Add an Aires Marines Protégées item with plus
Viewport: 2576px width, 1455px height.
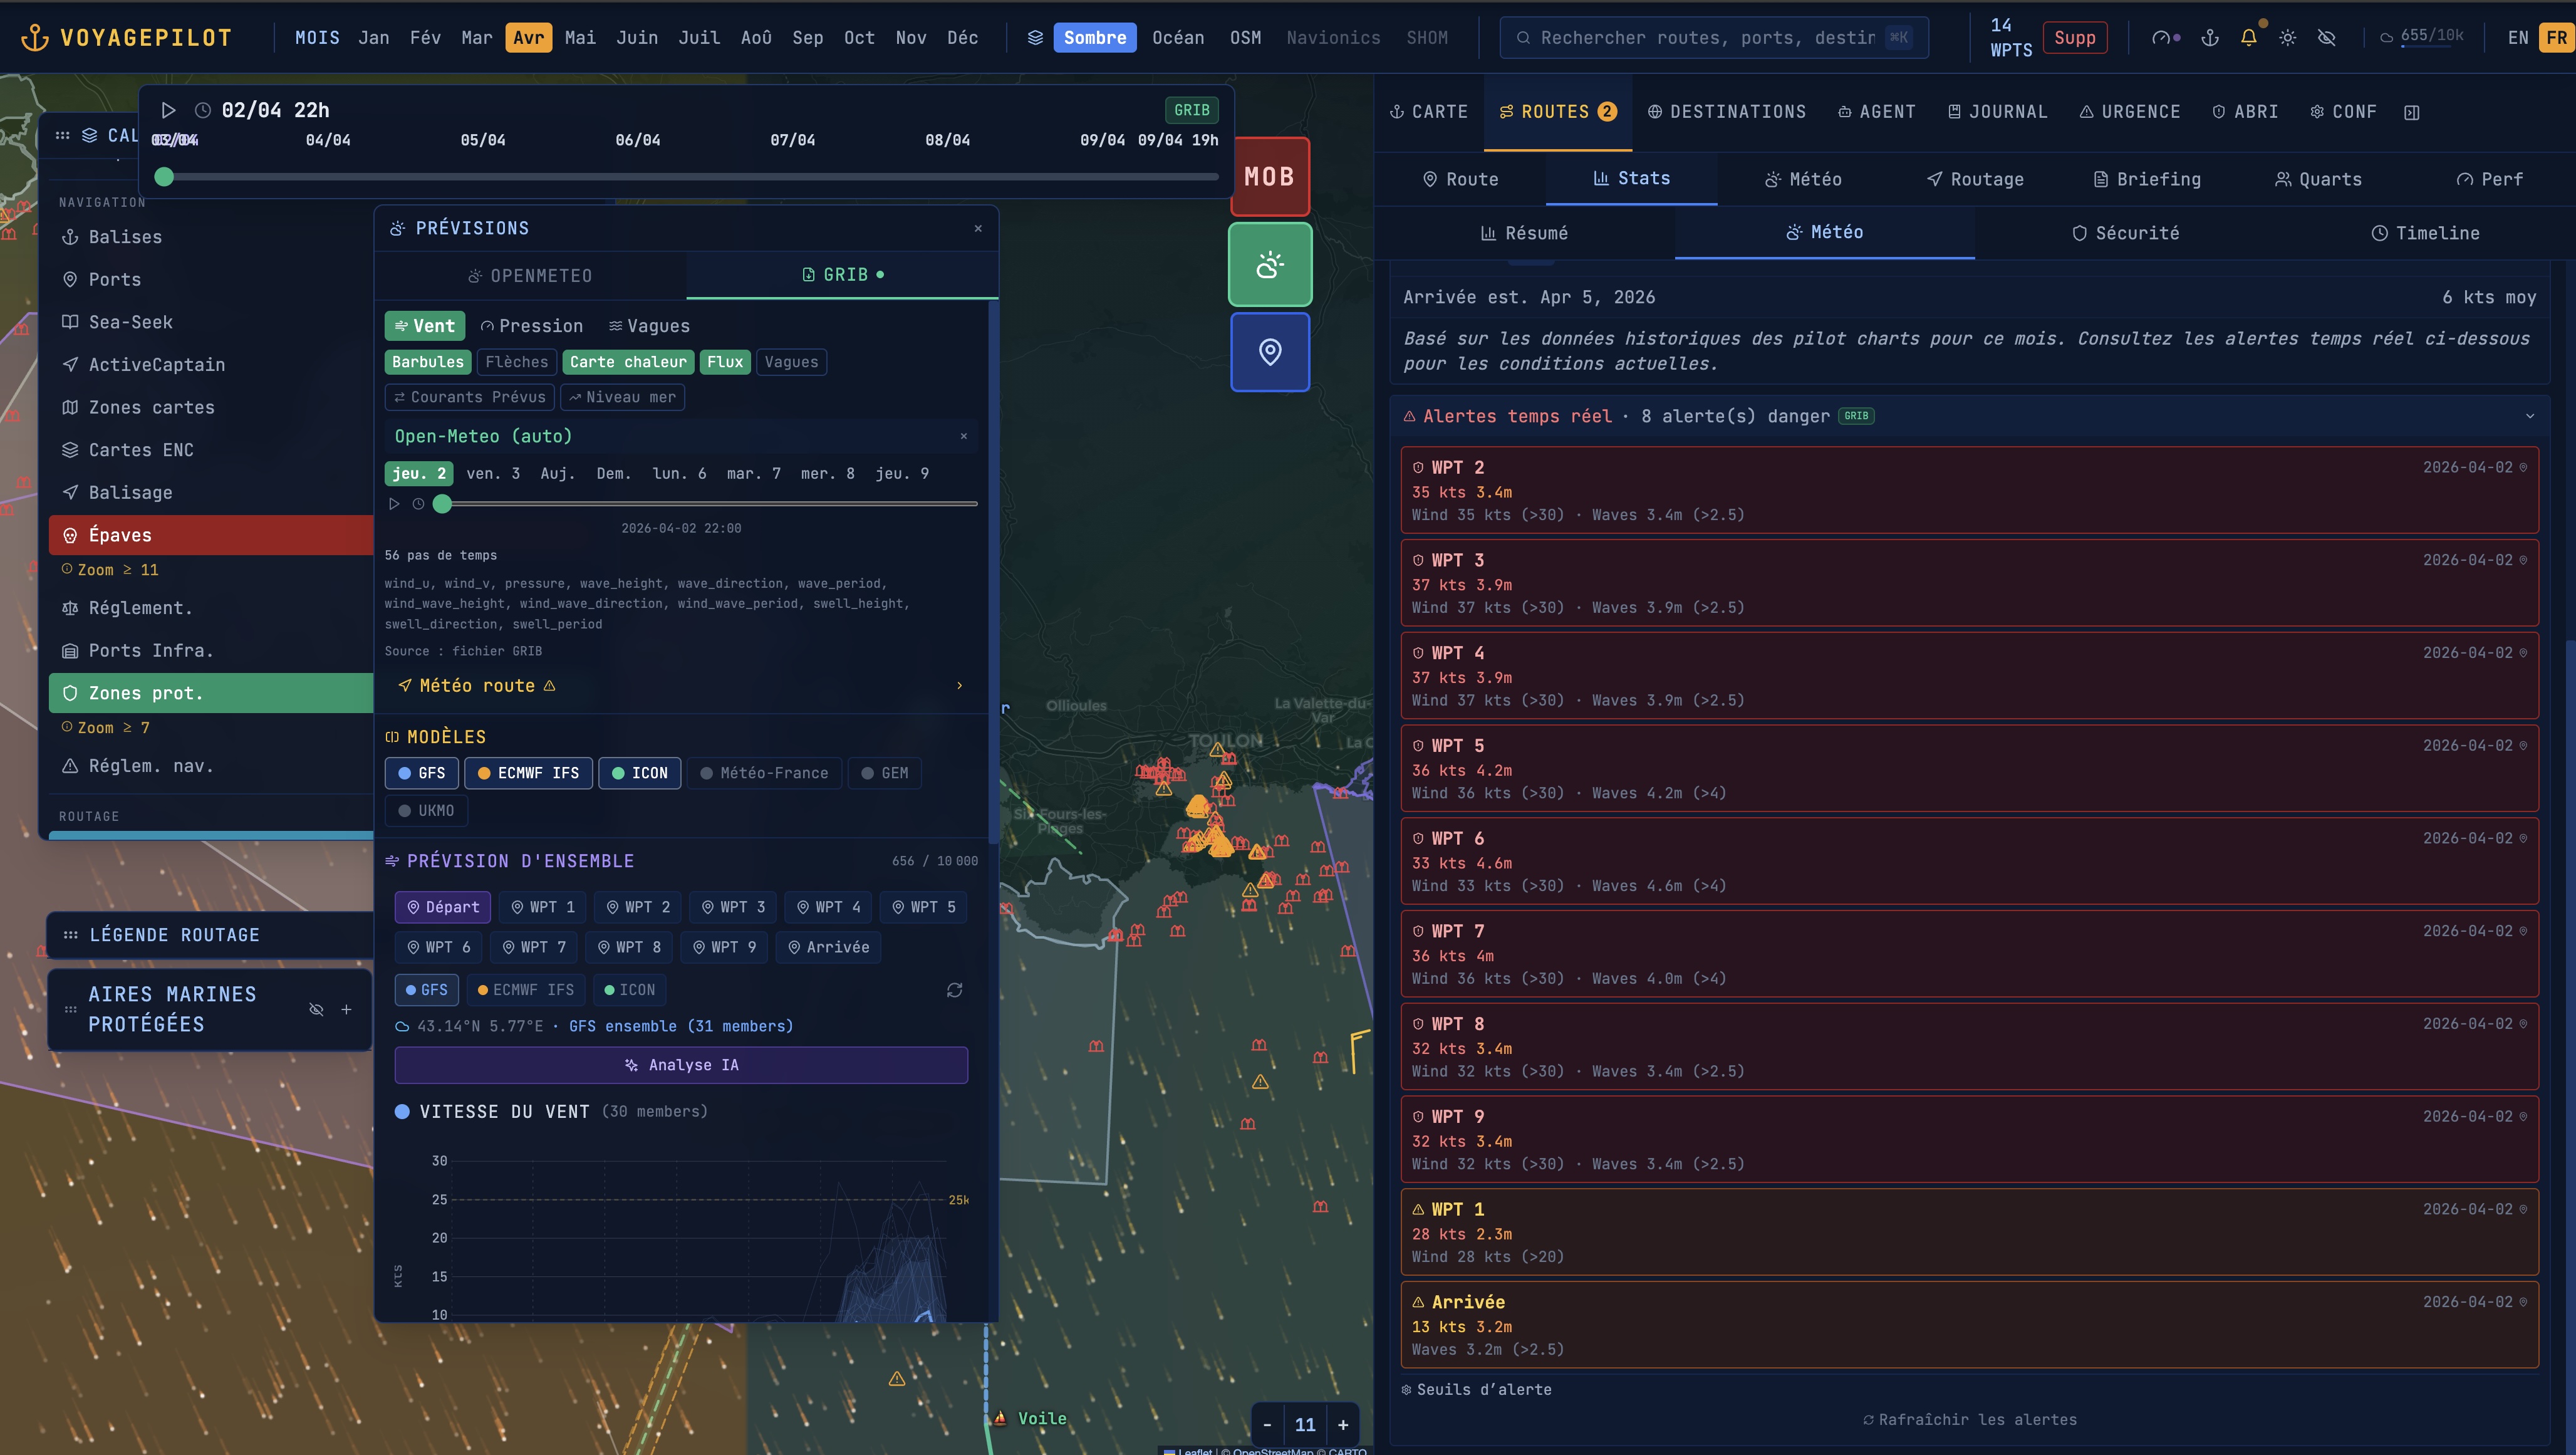tap(346, 1009)
